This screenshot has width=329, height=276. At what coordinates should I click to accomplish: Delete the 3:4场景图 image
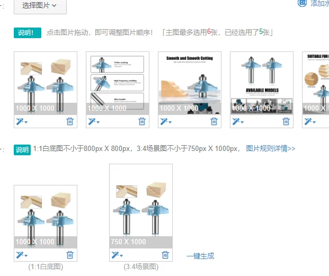(165, 255)
